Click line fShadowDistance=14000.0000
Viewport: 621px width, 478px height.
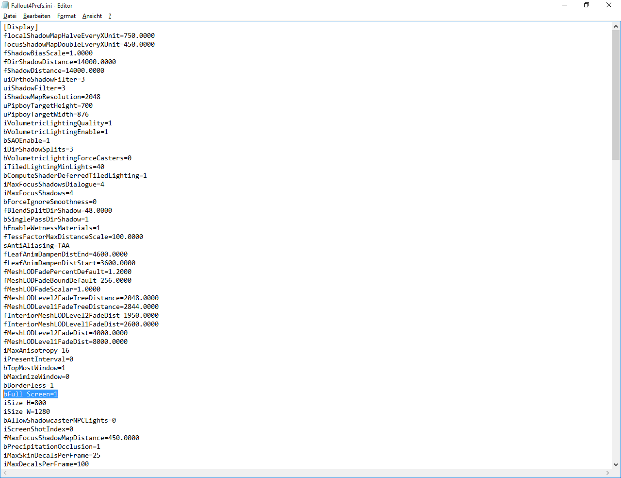click(54, 70)
